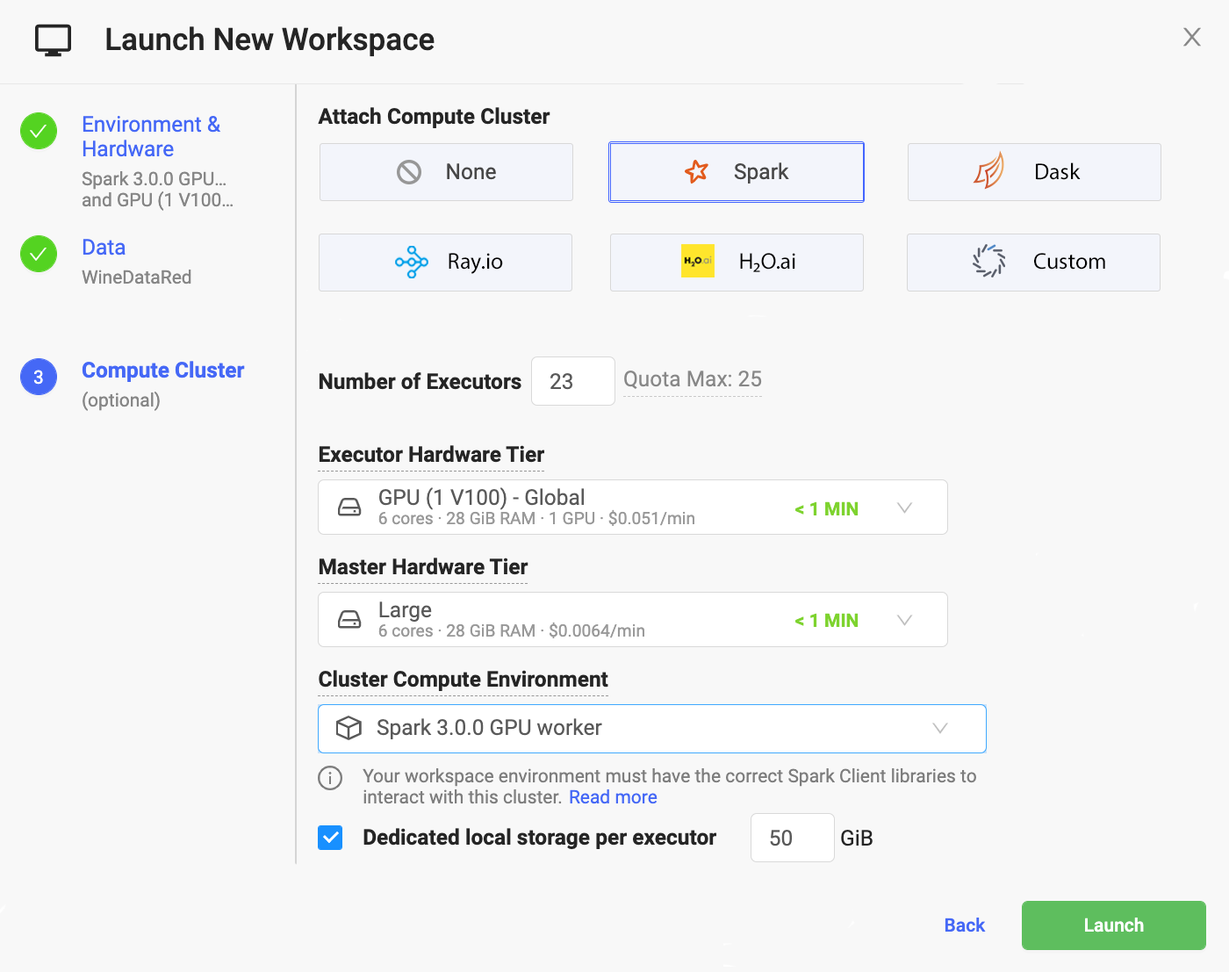Click the green checkmark beside Environment & Hardware

click(x=38, y=131)
